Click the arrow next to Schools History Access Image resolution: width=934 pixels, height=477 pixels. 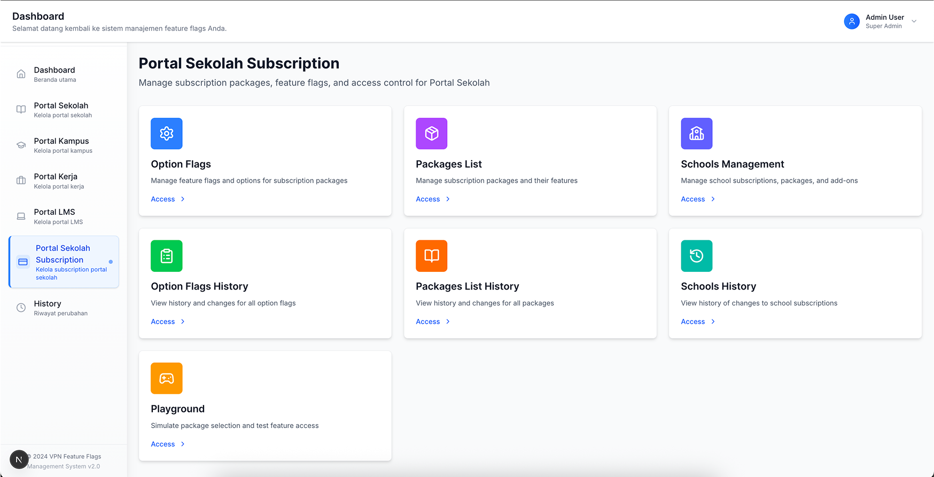(x=713, y=322)
